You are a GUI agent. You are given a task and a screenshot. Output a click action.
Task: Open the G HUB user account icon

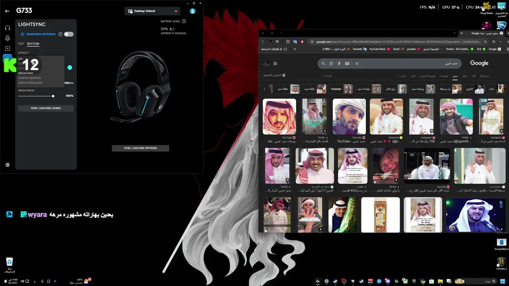point(192,11)
